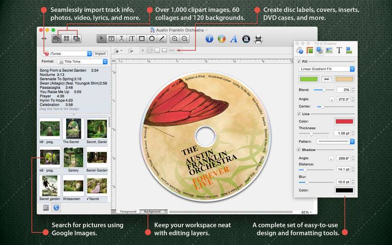The width and height of the screenshot is (392, 245).
Task: Open the add element plus dropdown
Action: (x=118, y=51)
